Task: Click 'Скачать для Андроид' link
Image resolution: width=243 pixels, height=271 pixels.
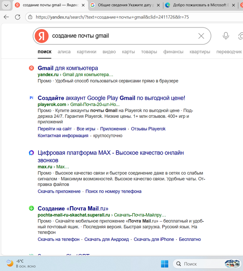Action: click(x=107, y=239)
